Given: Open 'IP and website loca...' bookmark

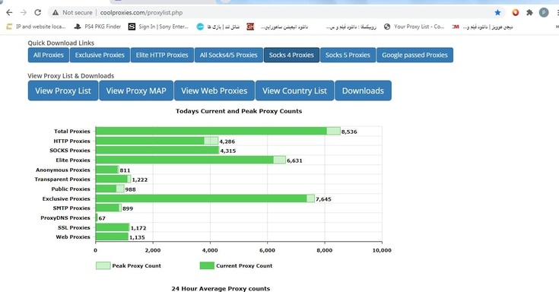Looking at the screenshot, I should pos(36,27).
